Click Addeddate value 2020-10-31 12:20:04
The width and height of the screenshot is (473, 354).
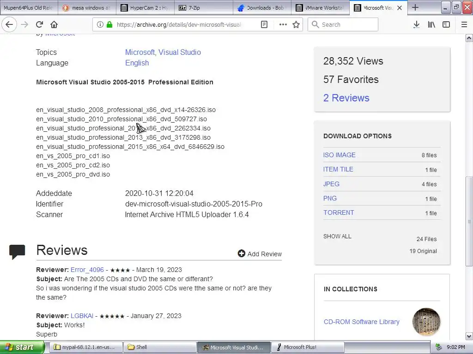pos(159,193)
